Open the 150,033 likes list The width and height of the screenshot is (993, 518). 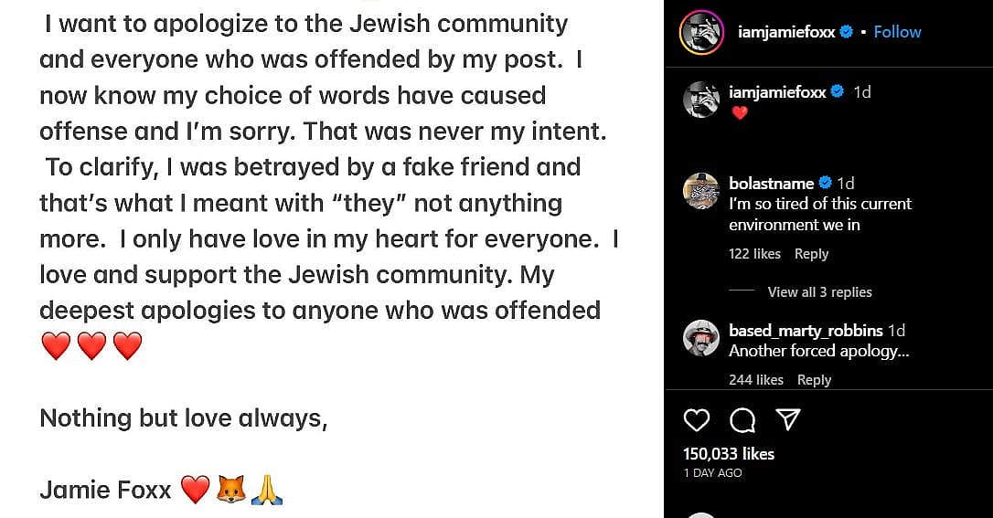pos(729,454)
